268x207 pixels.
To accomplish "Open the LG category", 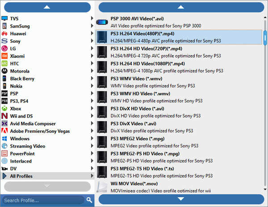I will [x=47, y=49].
